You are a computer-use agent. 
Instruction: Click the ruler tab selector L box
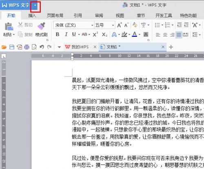(4, 56)
